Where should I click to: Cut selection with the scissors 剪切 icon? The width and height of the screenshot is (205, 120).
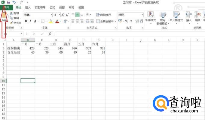(14, 13)
